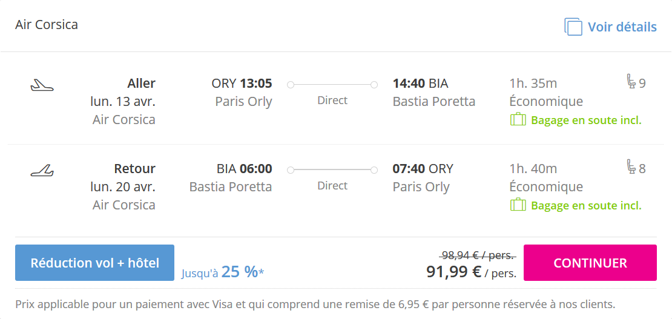Click the return Direct route line
Image resolution: width=672 pixels, height=319 pixels.
coord(332,170)
